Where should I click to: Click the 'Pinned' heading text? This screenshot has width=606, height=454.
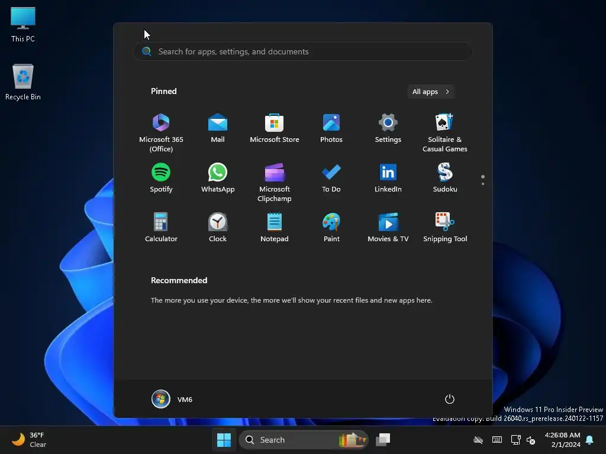pyautogui.click(x=164, y=91)
